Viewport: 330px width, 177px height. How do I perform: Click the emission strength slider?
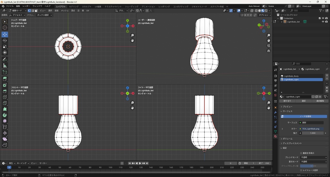pyautogui.click(x=313, y=133)
